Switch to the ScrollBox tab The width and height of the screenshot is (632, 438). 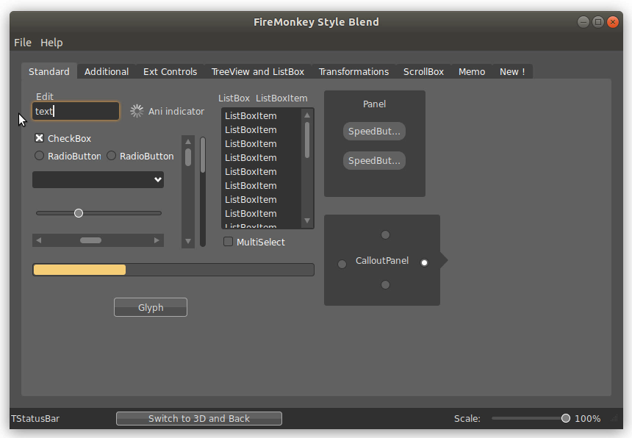click(x=423, y=72)
